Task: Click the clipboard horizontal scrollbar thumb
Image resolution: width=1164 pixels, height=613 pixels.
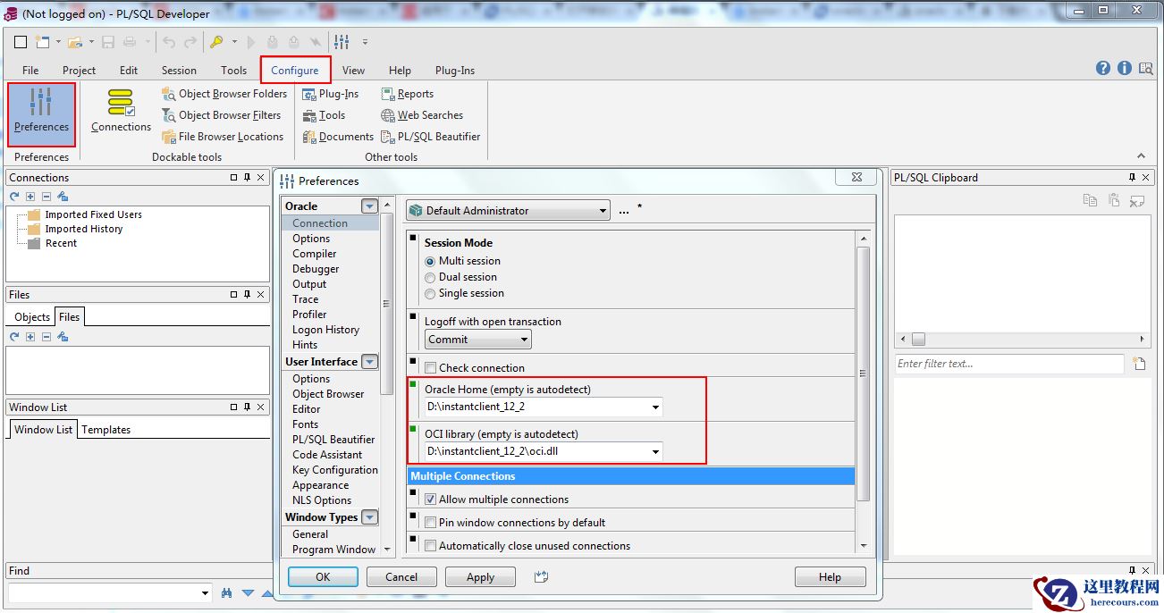Action: coord(918,340)
